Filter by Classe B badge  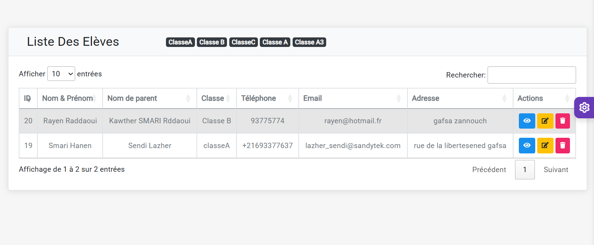[212, 42]
